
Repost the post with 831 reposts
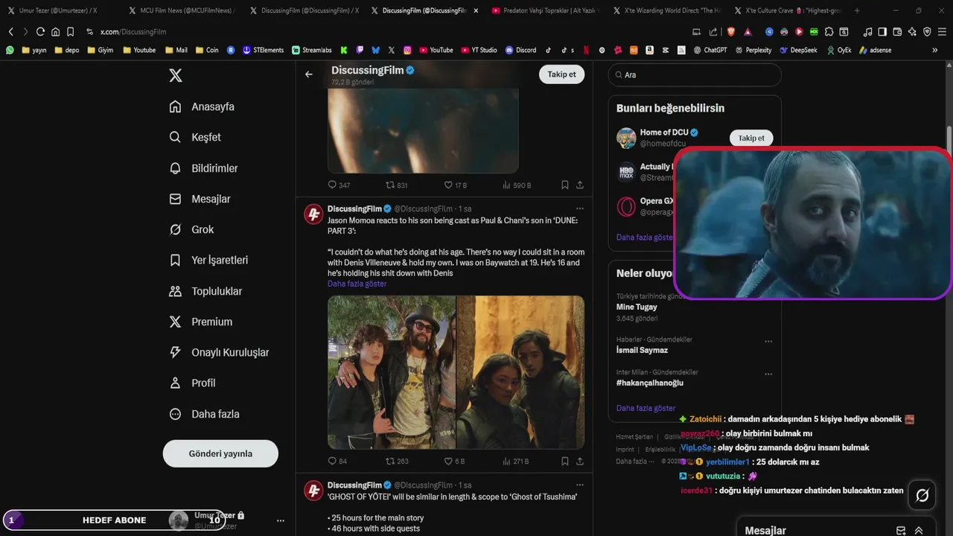tap(396, 185)
